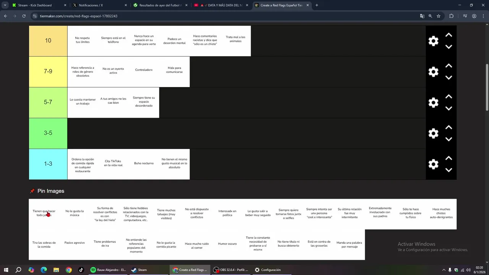Move tier 7-9 row up

coord(449,66)
